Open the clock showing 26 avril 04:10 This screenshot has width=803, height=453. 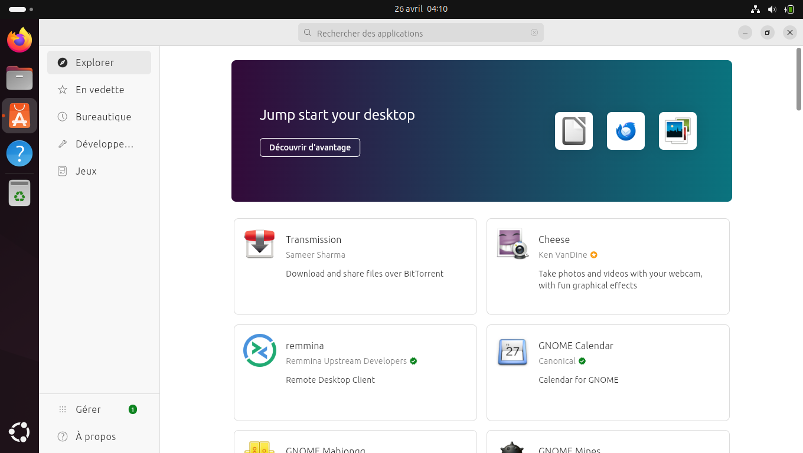coord(421,9)
